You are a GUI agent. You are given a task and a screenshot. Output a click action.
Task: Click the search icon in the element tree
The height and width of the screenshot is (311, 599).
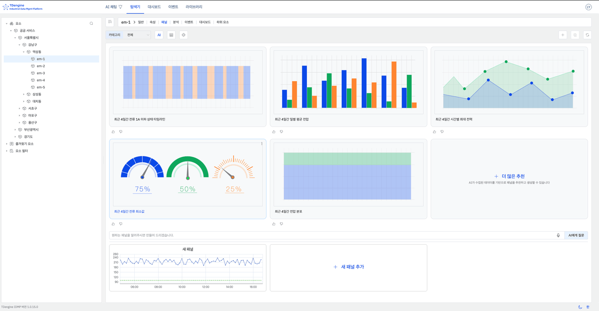tap(91, 23)
